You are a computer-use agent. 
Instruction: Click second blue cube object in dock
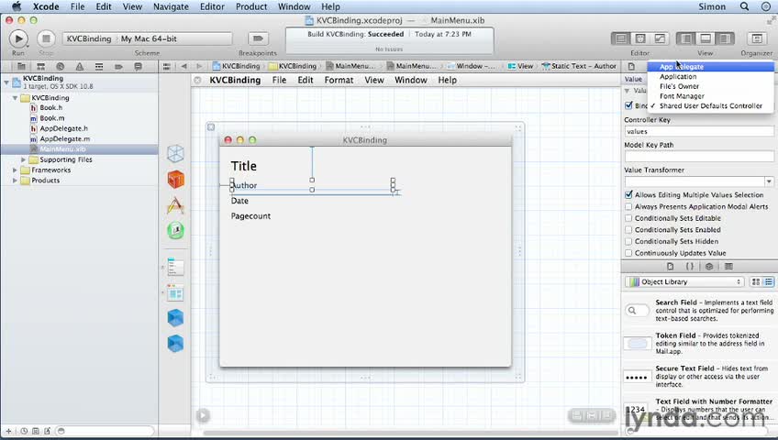point(175,343)
